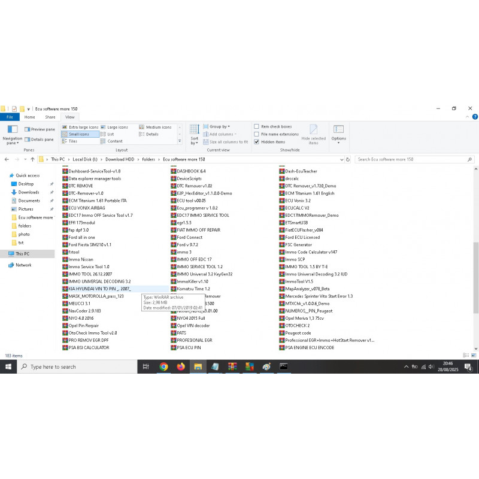Select NavCoder 2.9.183 archive
This screenshot has height=479, width=479.
[81, 311]
